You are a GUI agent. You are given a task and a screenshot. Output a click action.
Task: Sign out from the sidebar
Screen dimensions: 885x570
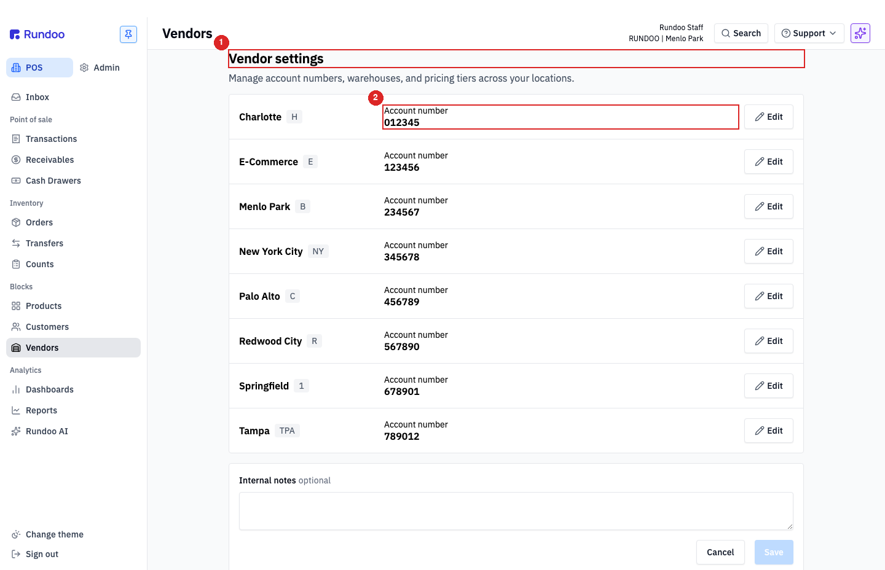[35, 554]
